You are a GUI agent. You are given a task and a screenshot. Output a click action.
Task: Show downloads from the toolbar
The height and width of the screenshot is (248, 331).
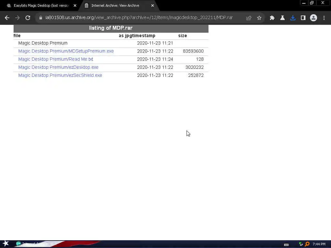pyautogui.click(x=293, y=18)
